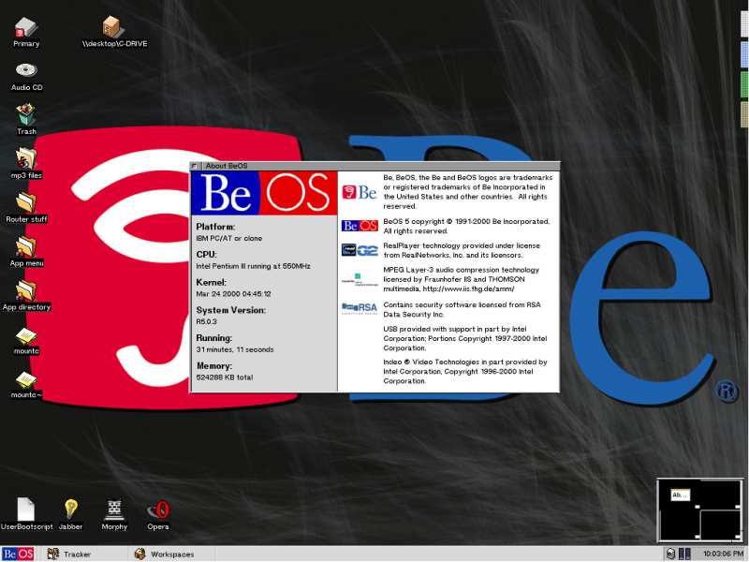
Task: Click the 'IBM PC/AT or clone' platform value
Action: click(228, 238)
